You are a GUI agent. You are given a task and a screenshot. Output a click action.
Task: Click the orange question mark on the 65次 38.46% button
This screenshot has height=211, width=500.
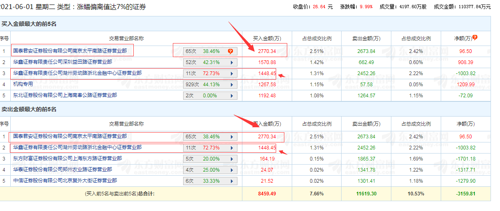click(x=230, y=51)
